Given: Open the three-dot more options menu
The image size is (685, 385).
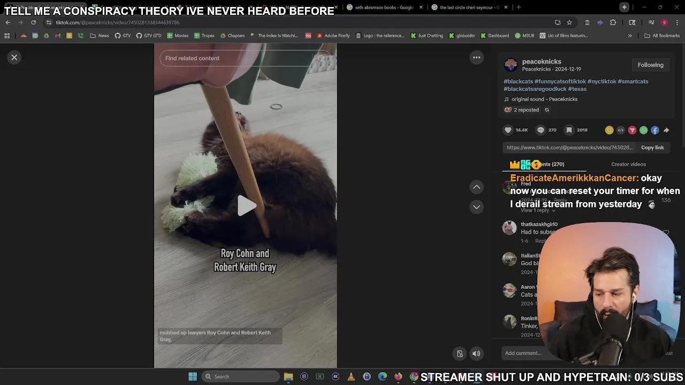Looking at the screenshot, I should pos(476,57).
